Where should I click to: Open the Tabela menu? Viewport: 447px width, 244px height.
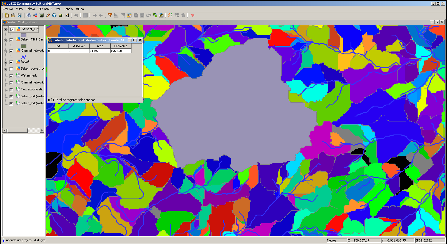coord(30,9)
